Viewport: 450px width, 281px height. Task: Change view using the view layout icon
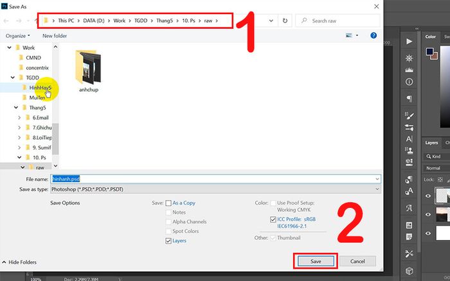[x=349, y=35]
